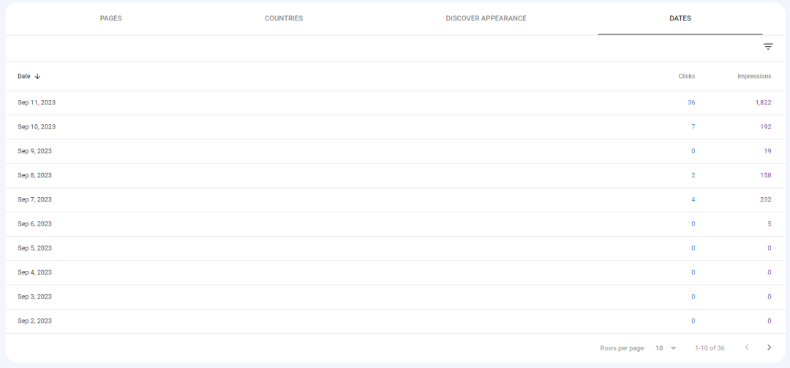Switch to the Pages tab

[111, 18]
